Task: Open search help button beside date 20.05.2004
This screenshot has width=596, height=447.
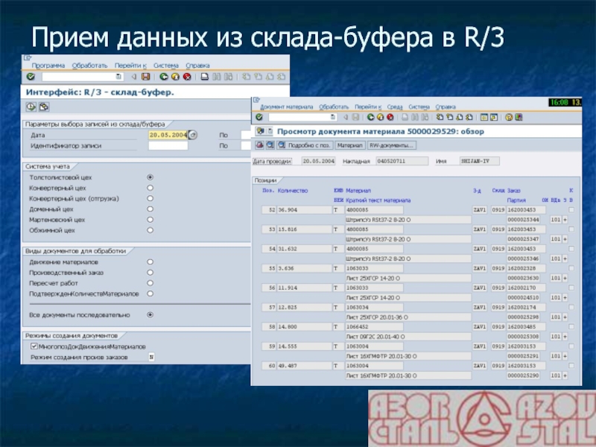Action: coord(193,135)
